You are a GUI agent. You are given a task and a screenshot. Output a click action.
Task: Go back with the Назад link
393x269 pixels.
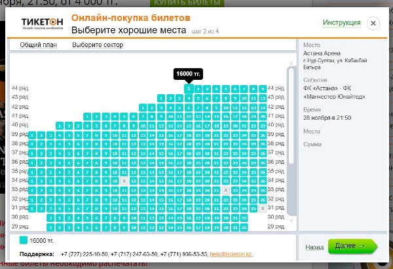pyautogui.click(x=314, y=247)
